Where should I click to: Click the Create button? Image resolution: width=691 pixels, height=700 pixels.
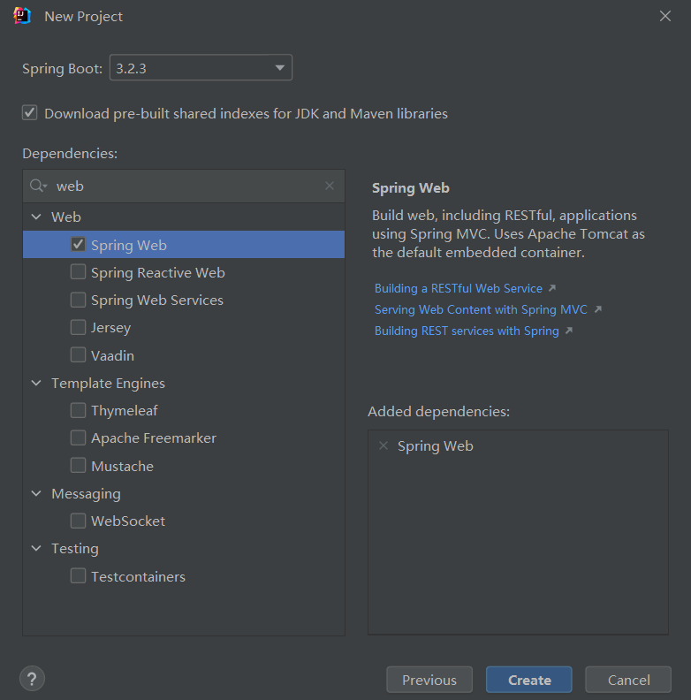tap(528, 680)
